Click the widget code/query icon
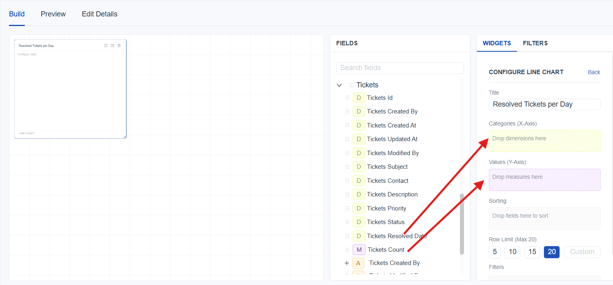613x285 pixels. pyautogui.click(x=112, y=46)
